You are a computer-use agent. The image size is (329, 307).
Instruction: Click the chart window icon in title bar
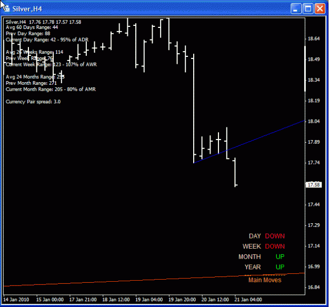coord(7,8)
